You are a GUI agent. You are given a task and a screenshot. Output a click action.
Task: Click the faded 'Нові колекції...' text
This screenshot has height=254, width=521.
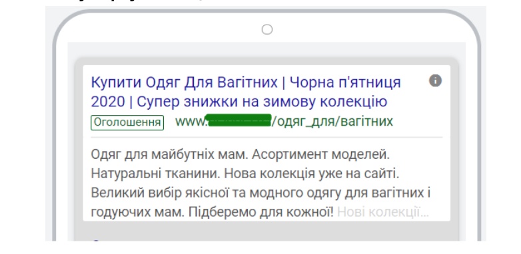coord(383,212)
